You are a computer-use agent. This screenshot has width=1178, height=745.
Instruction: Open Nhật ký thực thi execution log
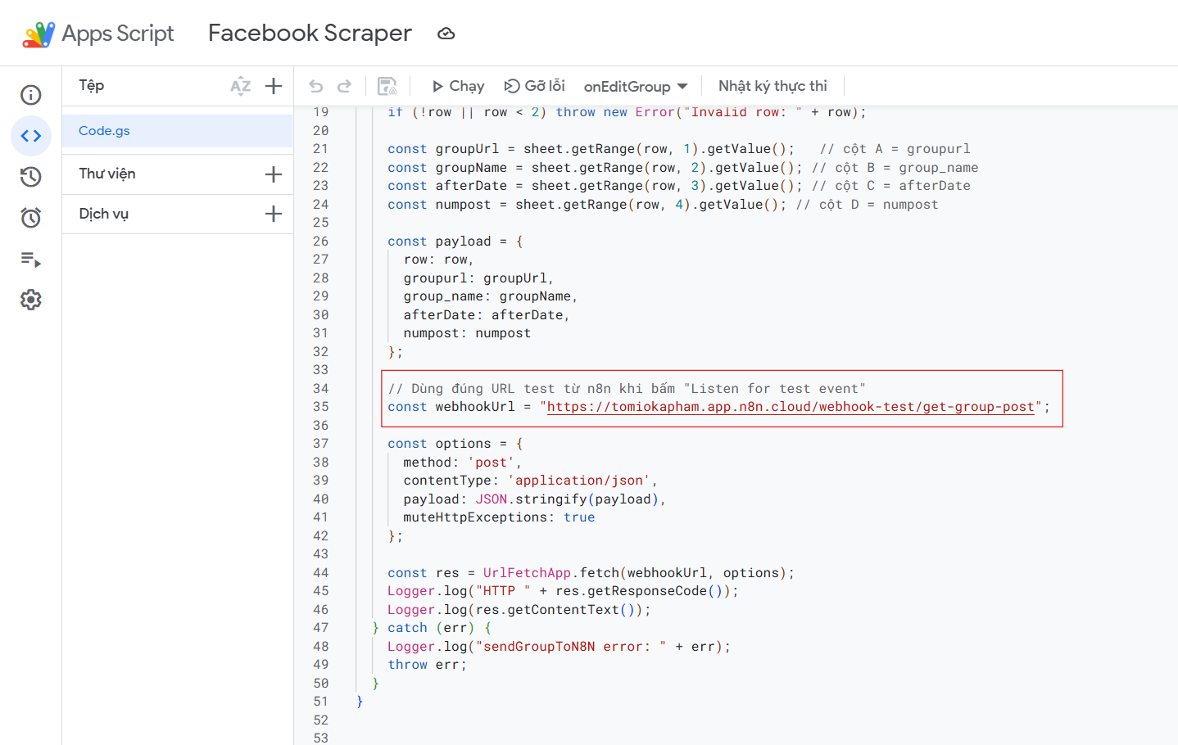click(772, 86)
